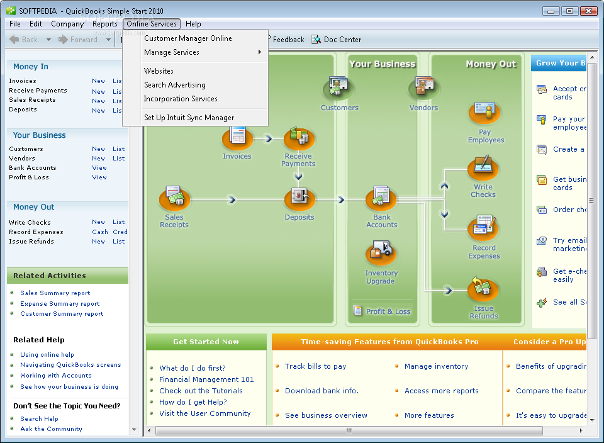Click the Get e-checks easily icon
Viewport: 604px width, 443px height.
pyautogui.click(x=542, y=272)
